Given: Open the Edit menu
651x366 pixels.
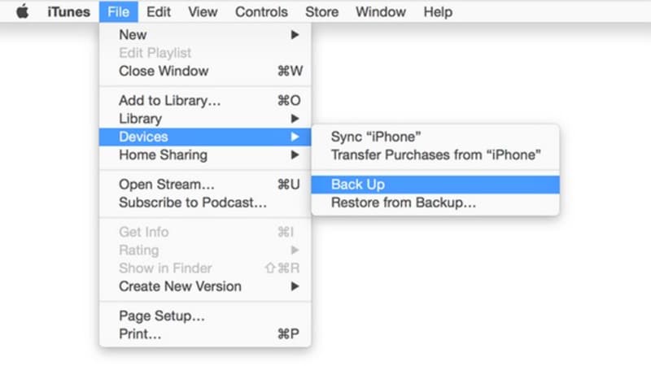Looking at the screenshot, I should click(158, 11).
